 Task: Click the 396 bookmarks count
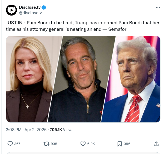coord(127,144)
